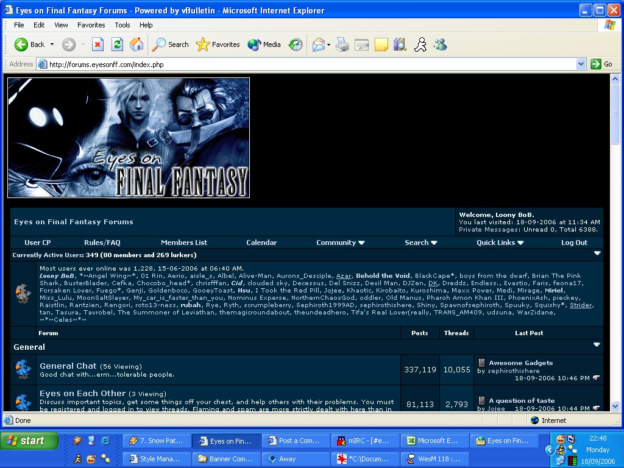Open the Back button history dropdown arrow
The width and height of the screenshot is (624, 468).
pos(52,44)
